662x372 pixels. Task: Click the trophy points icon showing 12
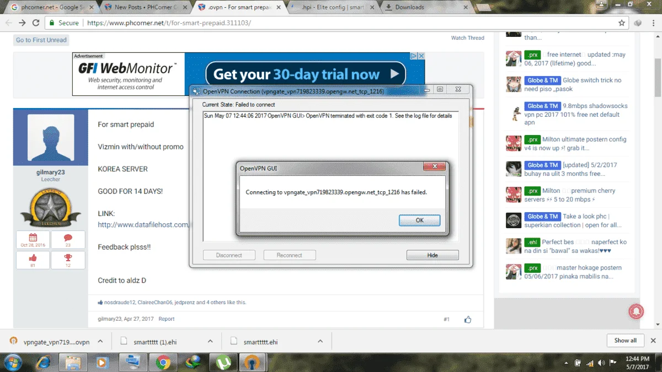(68, 257)
